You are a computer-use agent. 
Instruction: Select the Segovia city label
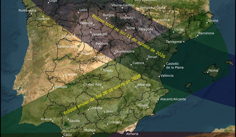coord(102,44)
